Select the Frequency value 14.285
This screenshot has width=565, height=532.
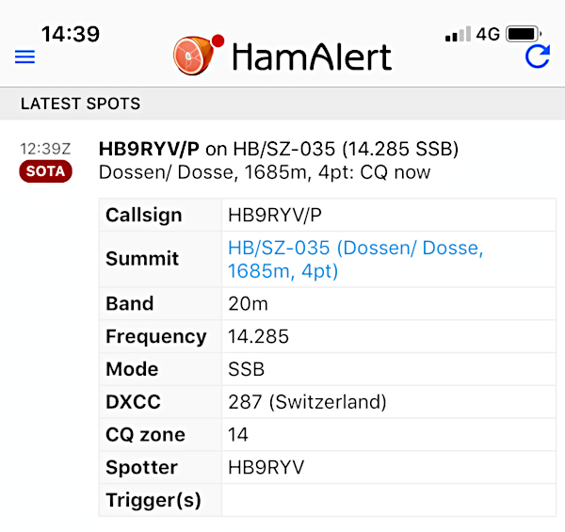coord(258,336)
